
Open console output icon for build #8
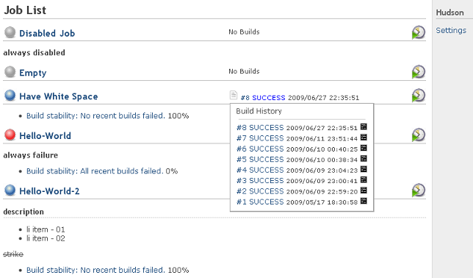364,126
